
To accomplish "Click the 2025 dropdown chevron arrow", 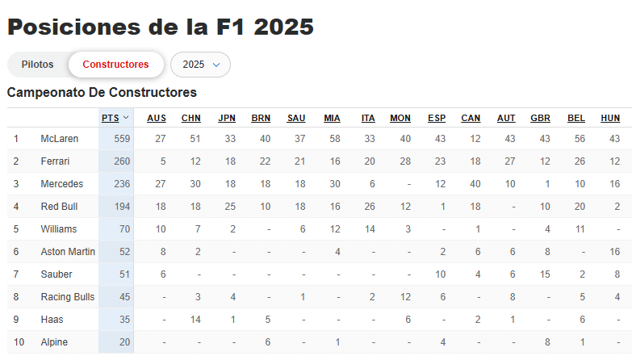I will click(x=216, y=65).
